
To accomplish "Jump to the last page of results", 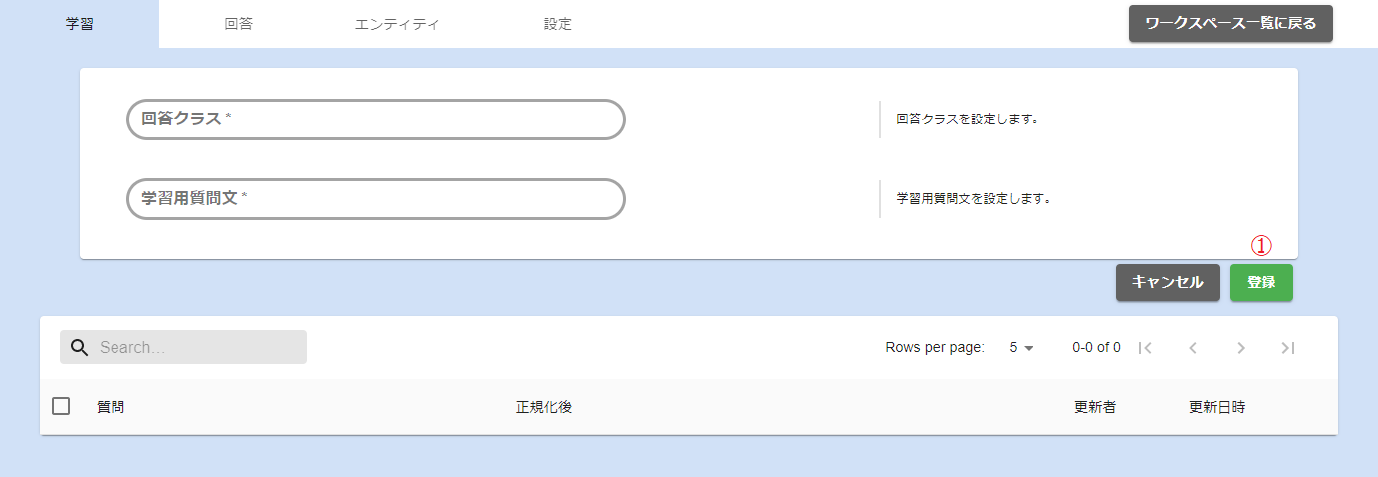I will click(1288, 348).
